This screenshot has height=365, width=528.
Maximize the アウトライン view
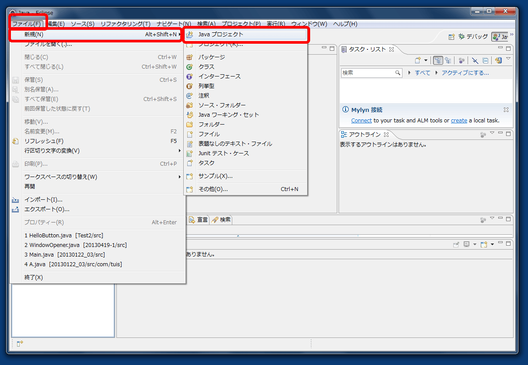pyautogui.click(x=508, y=133)
